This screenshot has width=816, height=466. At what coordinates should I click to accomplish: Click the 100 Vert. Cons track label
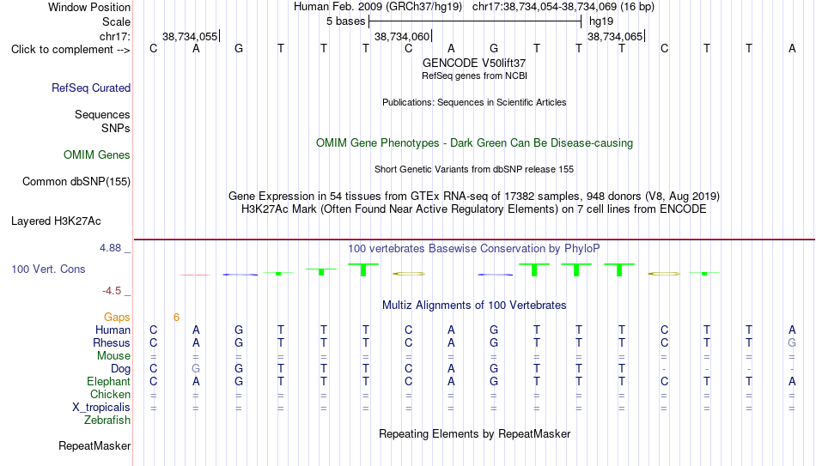pos(48,269)
